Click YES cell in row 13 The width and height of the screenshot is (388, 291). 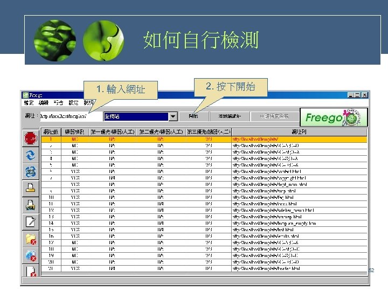(x=75, y=217)
